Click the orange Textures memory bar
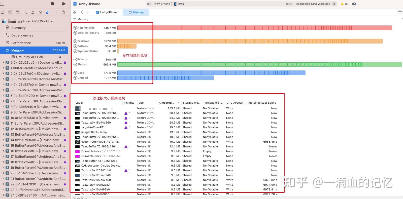 pos(250,41)
